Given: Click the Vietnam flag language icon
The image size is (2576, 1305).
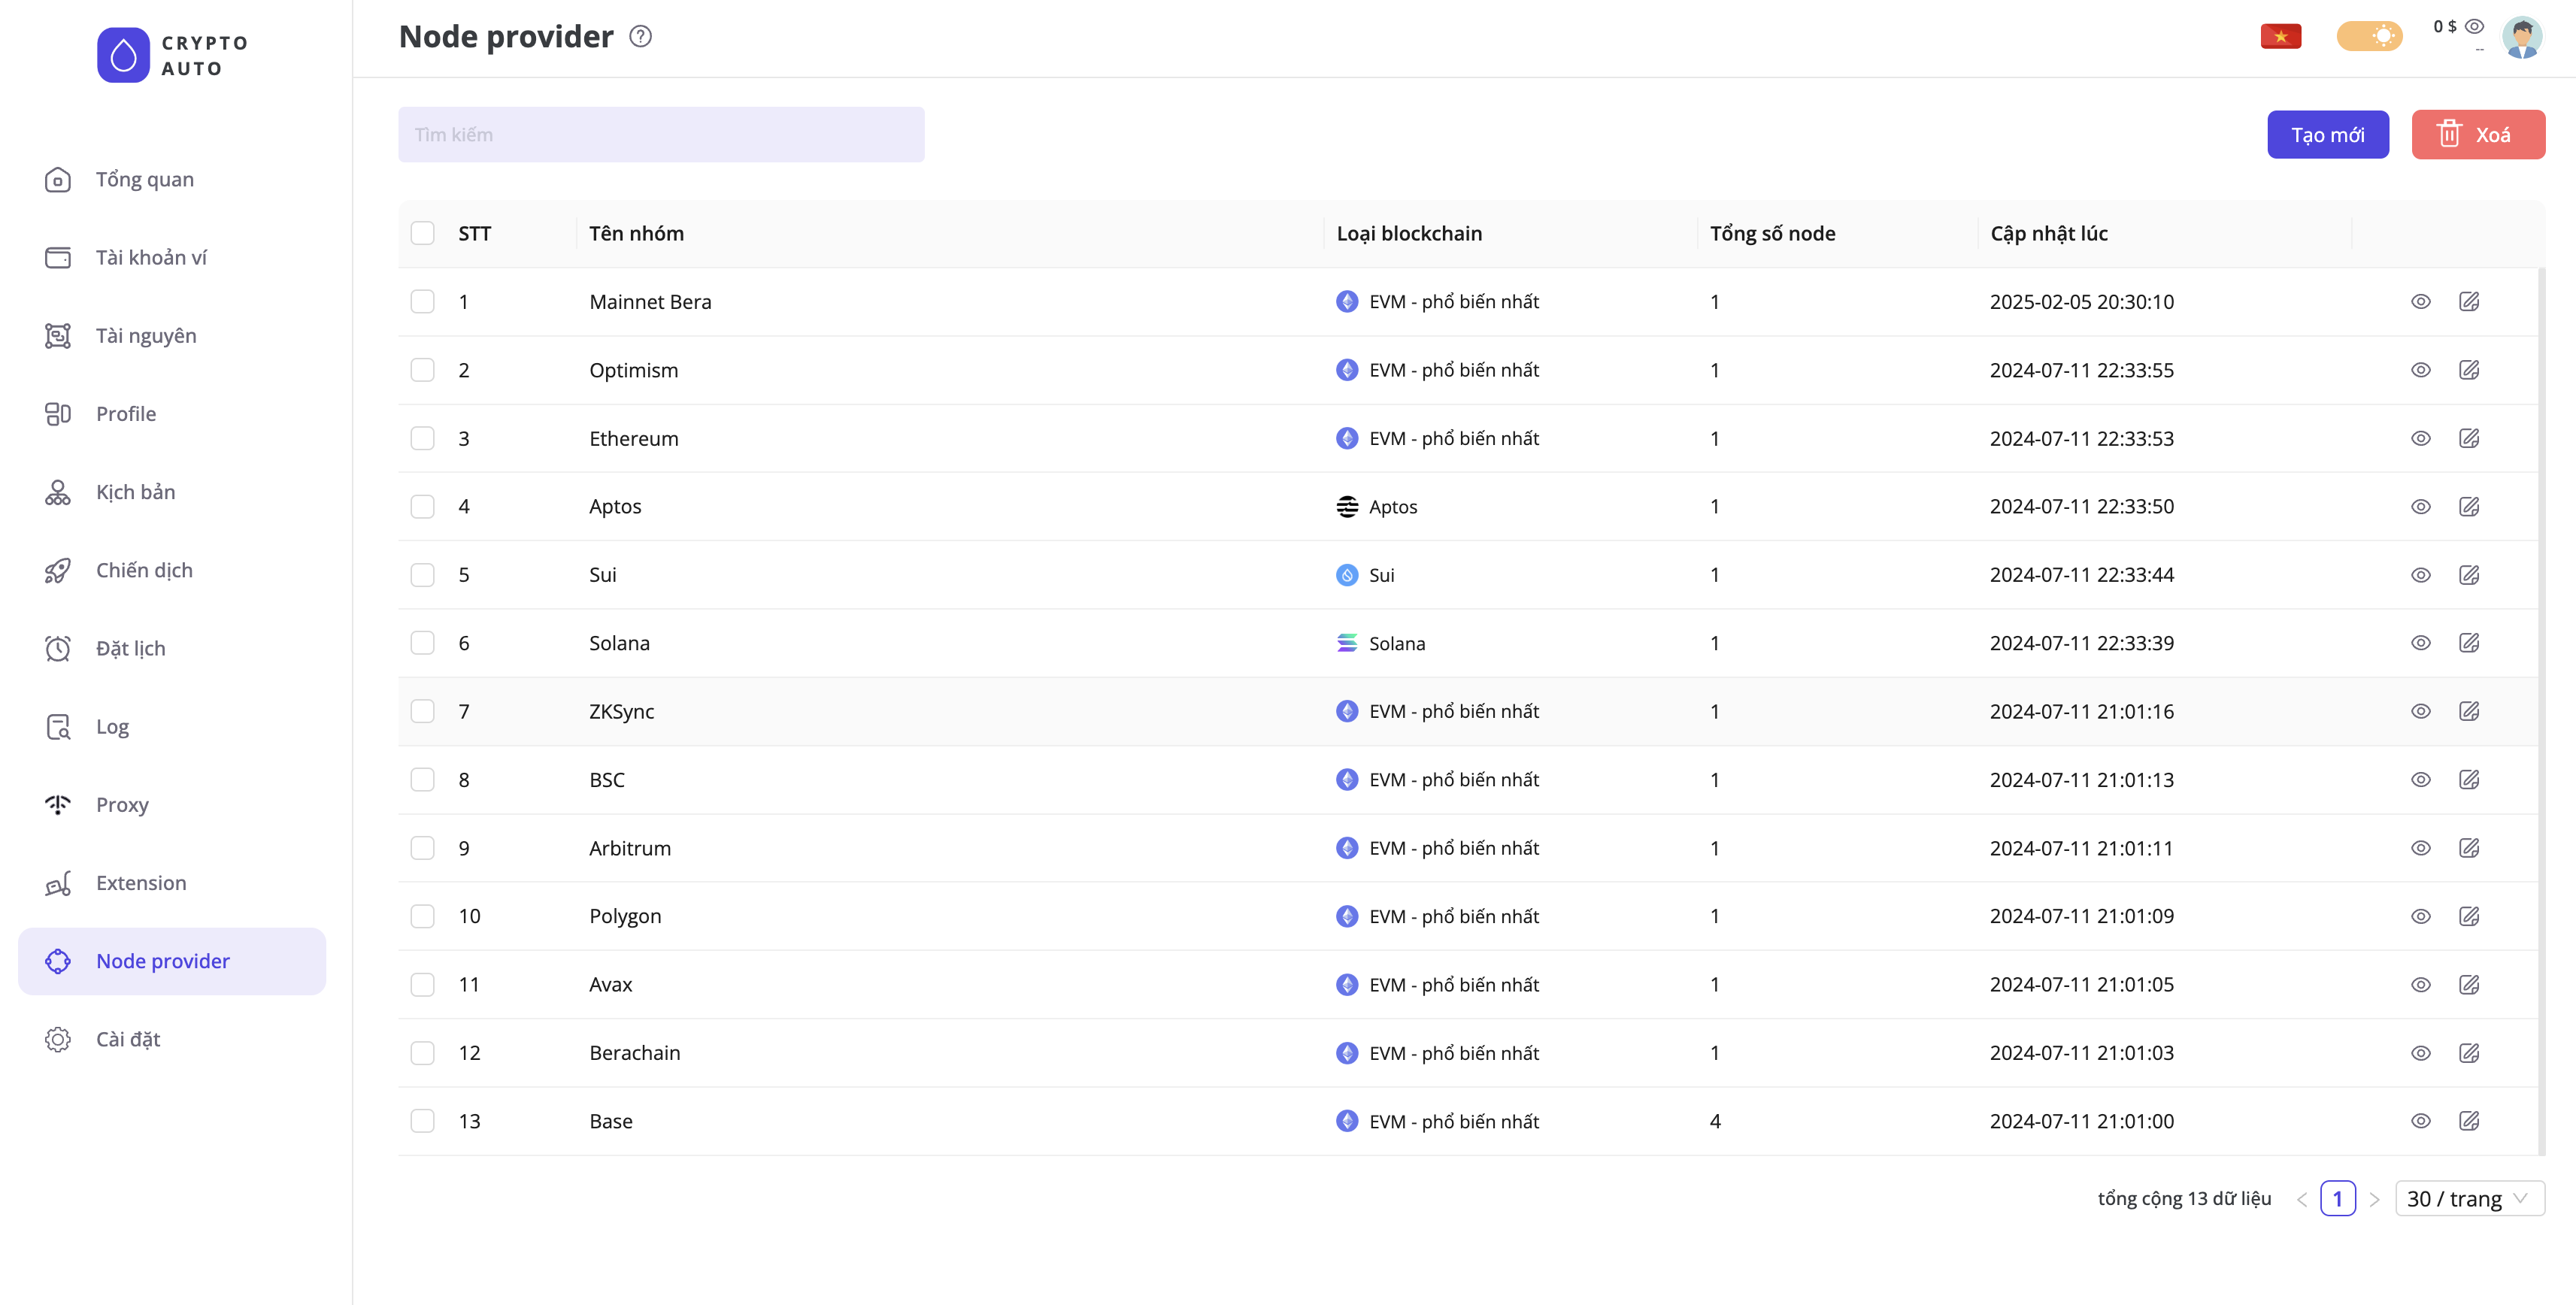Looking at the screenshot, I should point(2280,37).
